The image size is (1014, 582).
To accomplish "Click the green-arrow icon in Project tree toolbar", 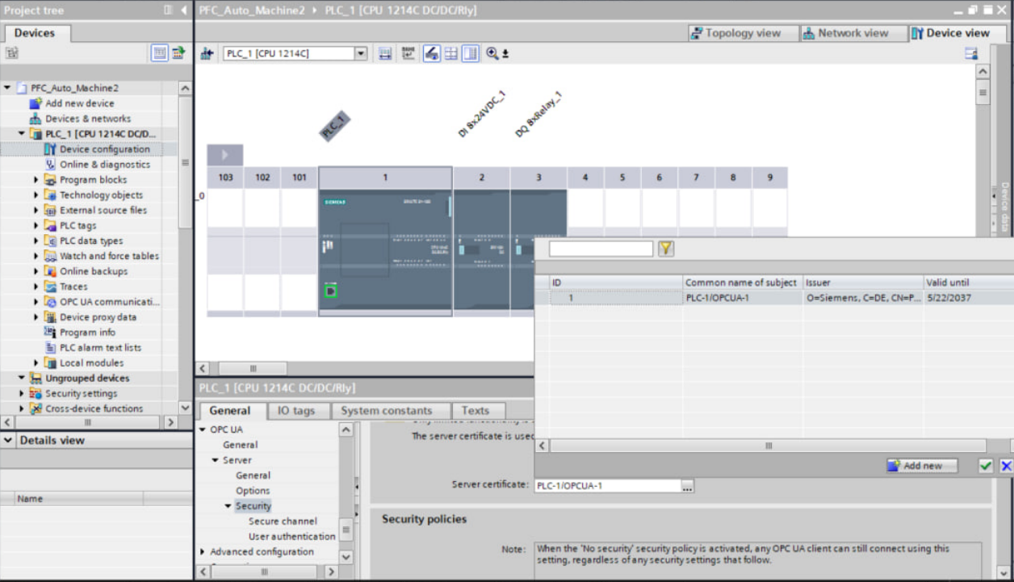I will 178,53.
